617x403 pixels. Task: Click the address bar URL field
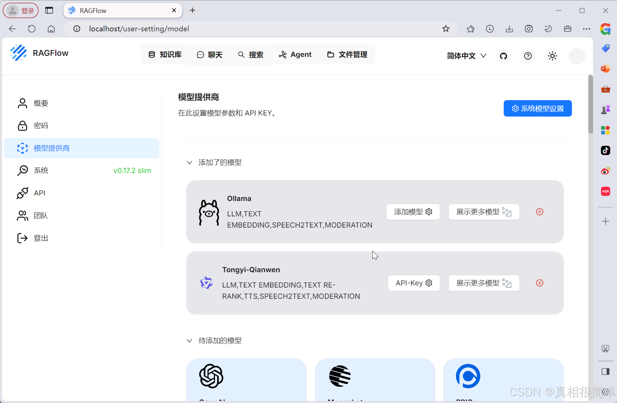click(x=260, y=29)
